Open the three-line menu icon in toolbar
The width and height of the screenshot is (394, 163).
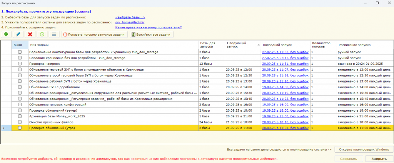(53, 35)
